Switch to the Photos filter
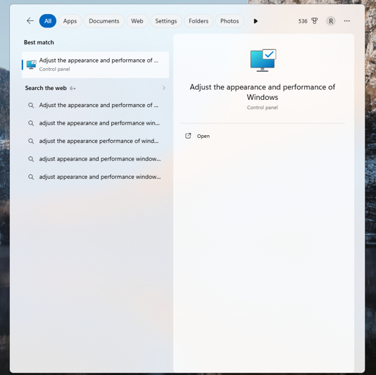The height and width of the screenshot is (375, 376). pyautogui.click(x=230, y=21)
